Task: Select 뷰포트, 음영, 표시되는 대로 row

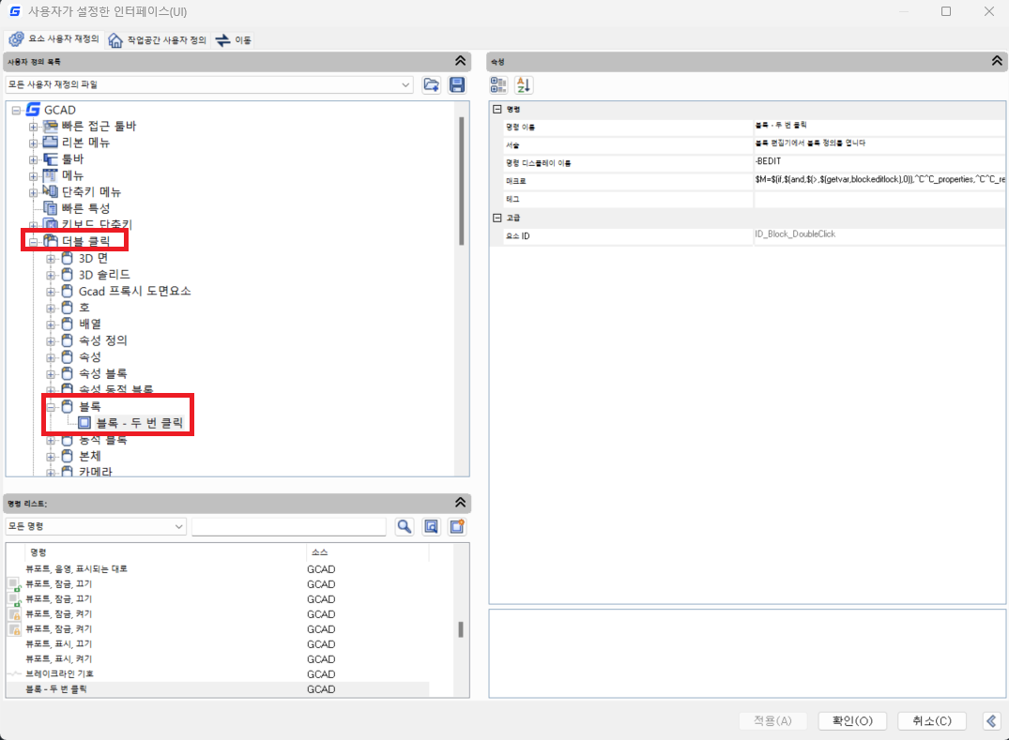Action: (217, 569)
